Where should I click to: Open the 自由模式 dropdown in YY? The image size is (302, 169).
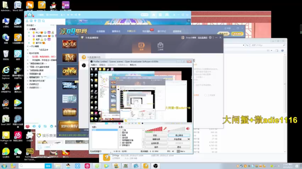click(31, 25)
